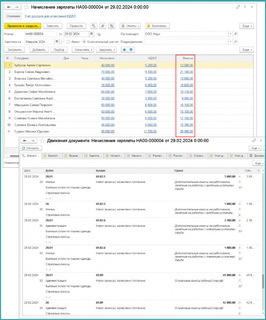This screenshot has width=266, height=320.
Task: Click the Записать button
Action: [x=53, y=26]
